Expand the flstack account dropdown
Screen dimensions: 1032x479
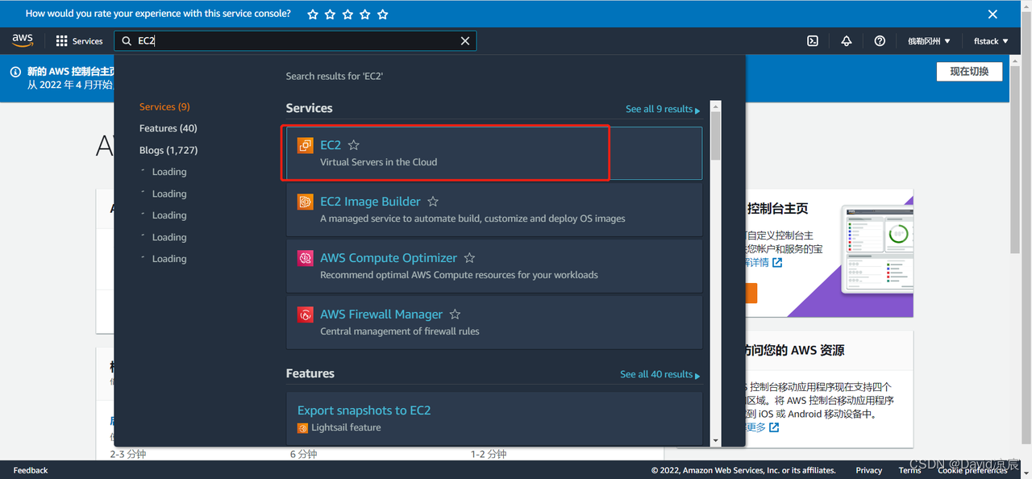point(991,41)
